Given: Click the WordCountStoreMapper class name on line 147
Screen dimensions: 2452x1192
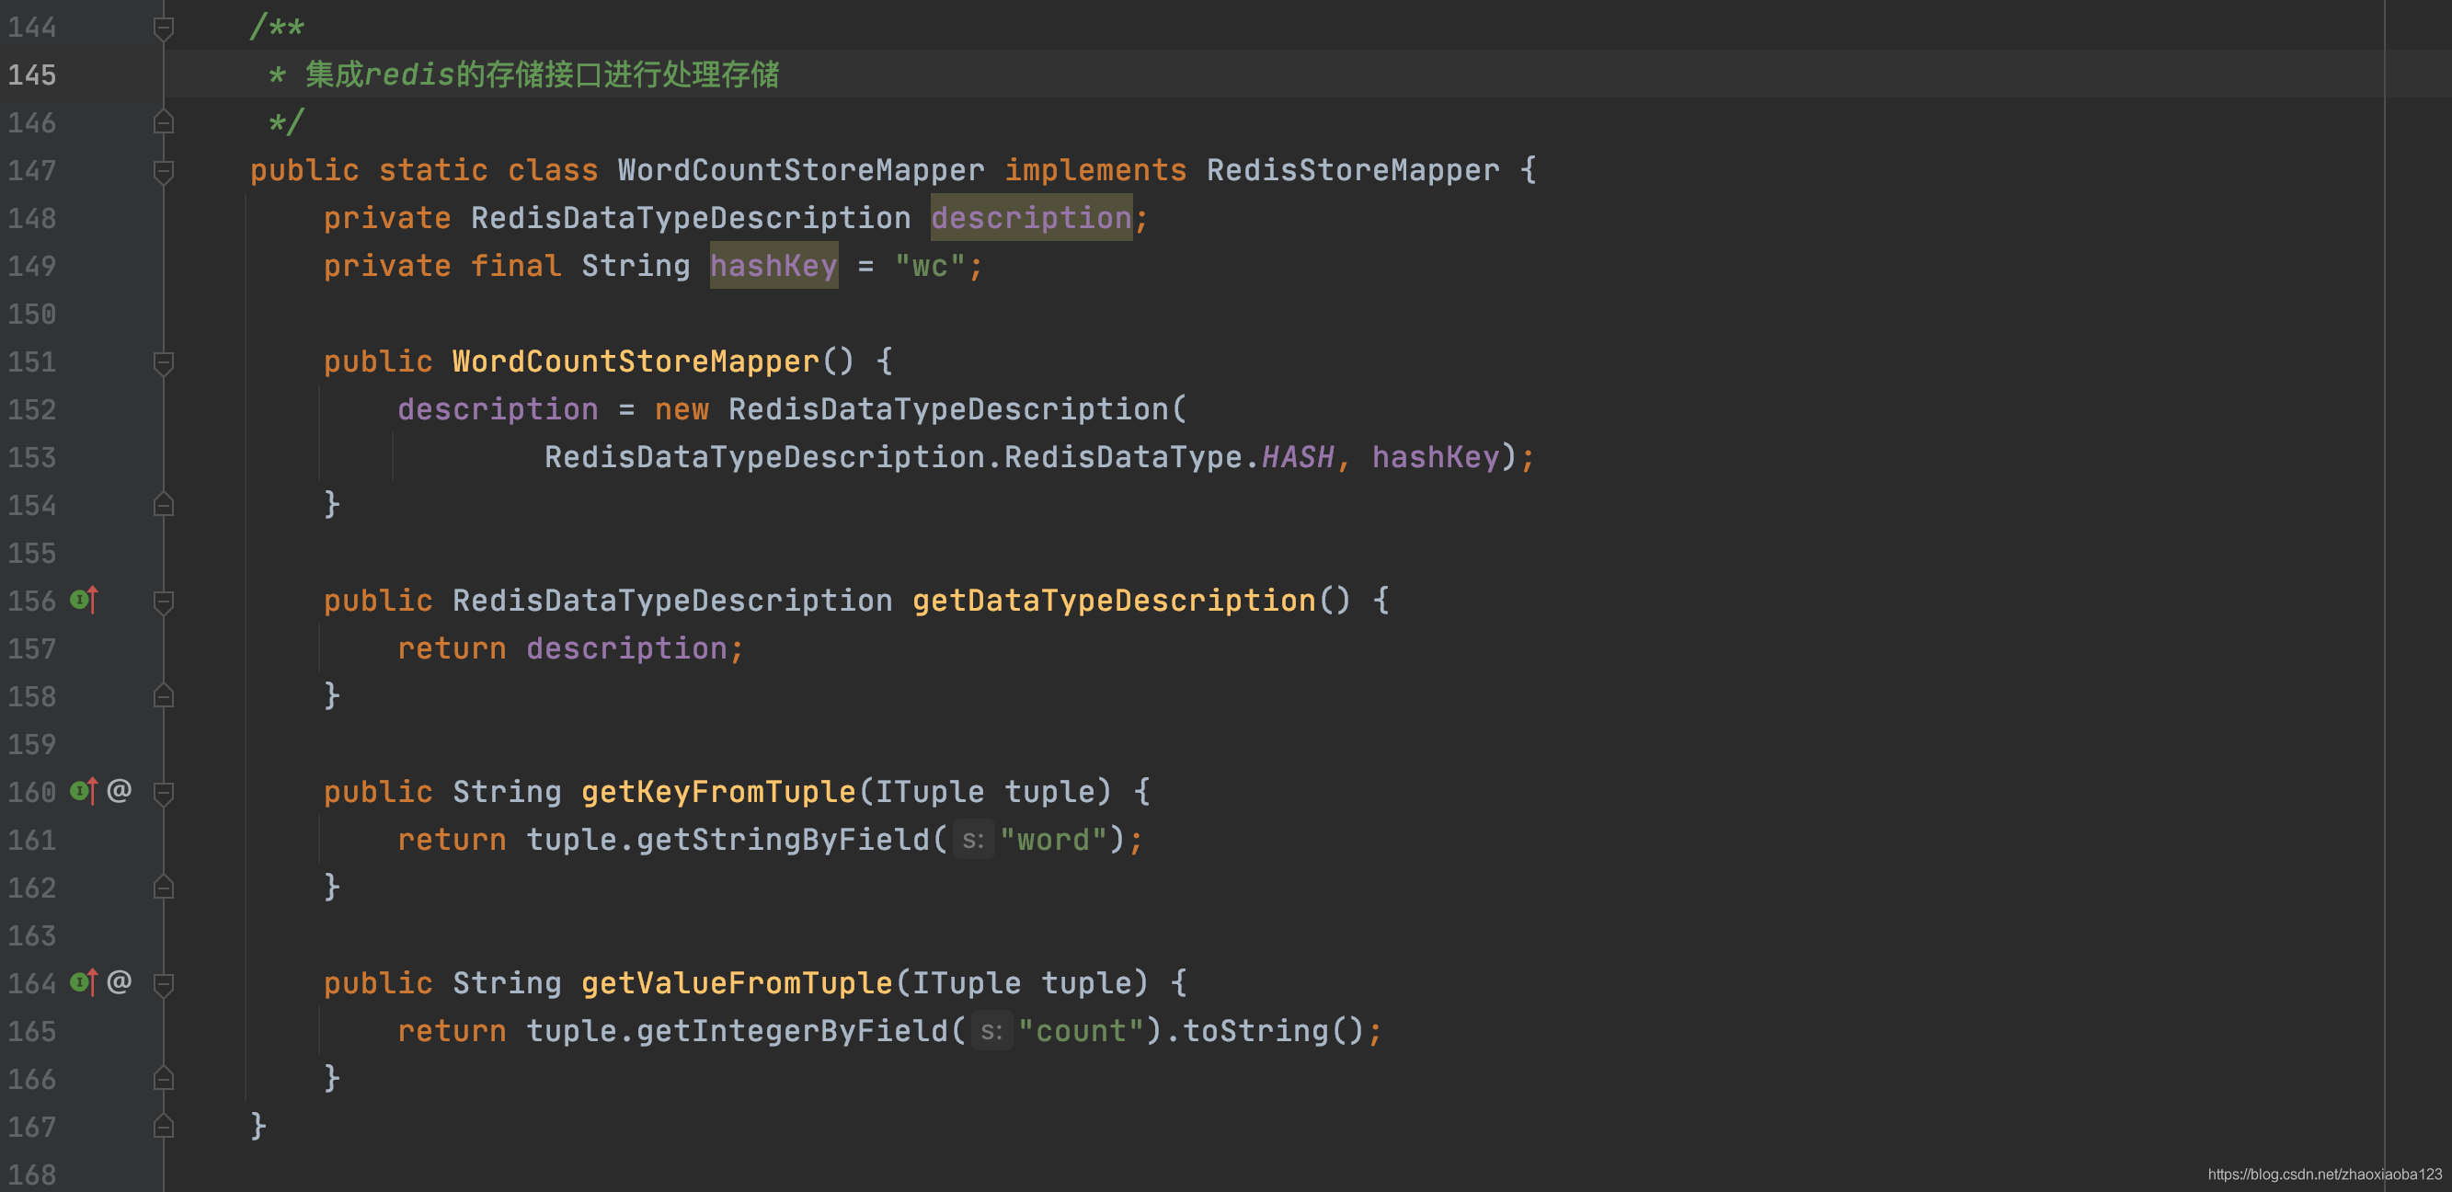Looking at the screenshot, I should (800, 170).
